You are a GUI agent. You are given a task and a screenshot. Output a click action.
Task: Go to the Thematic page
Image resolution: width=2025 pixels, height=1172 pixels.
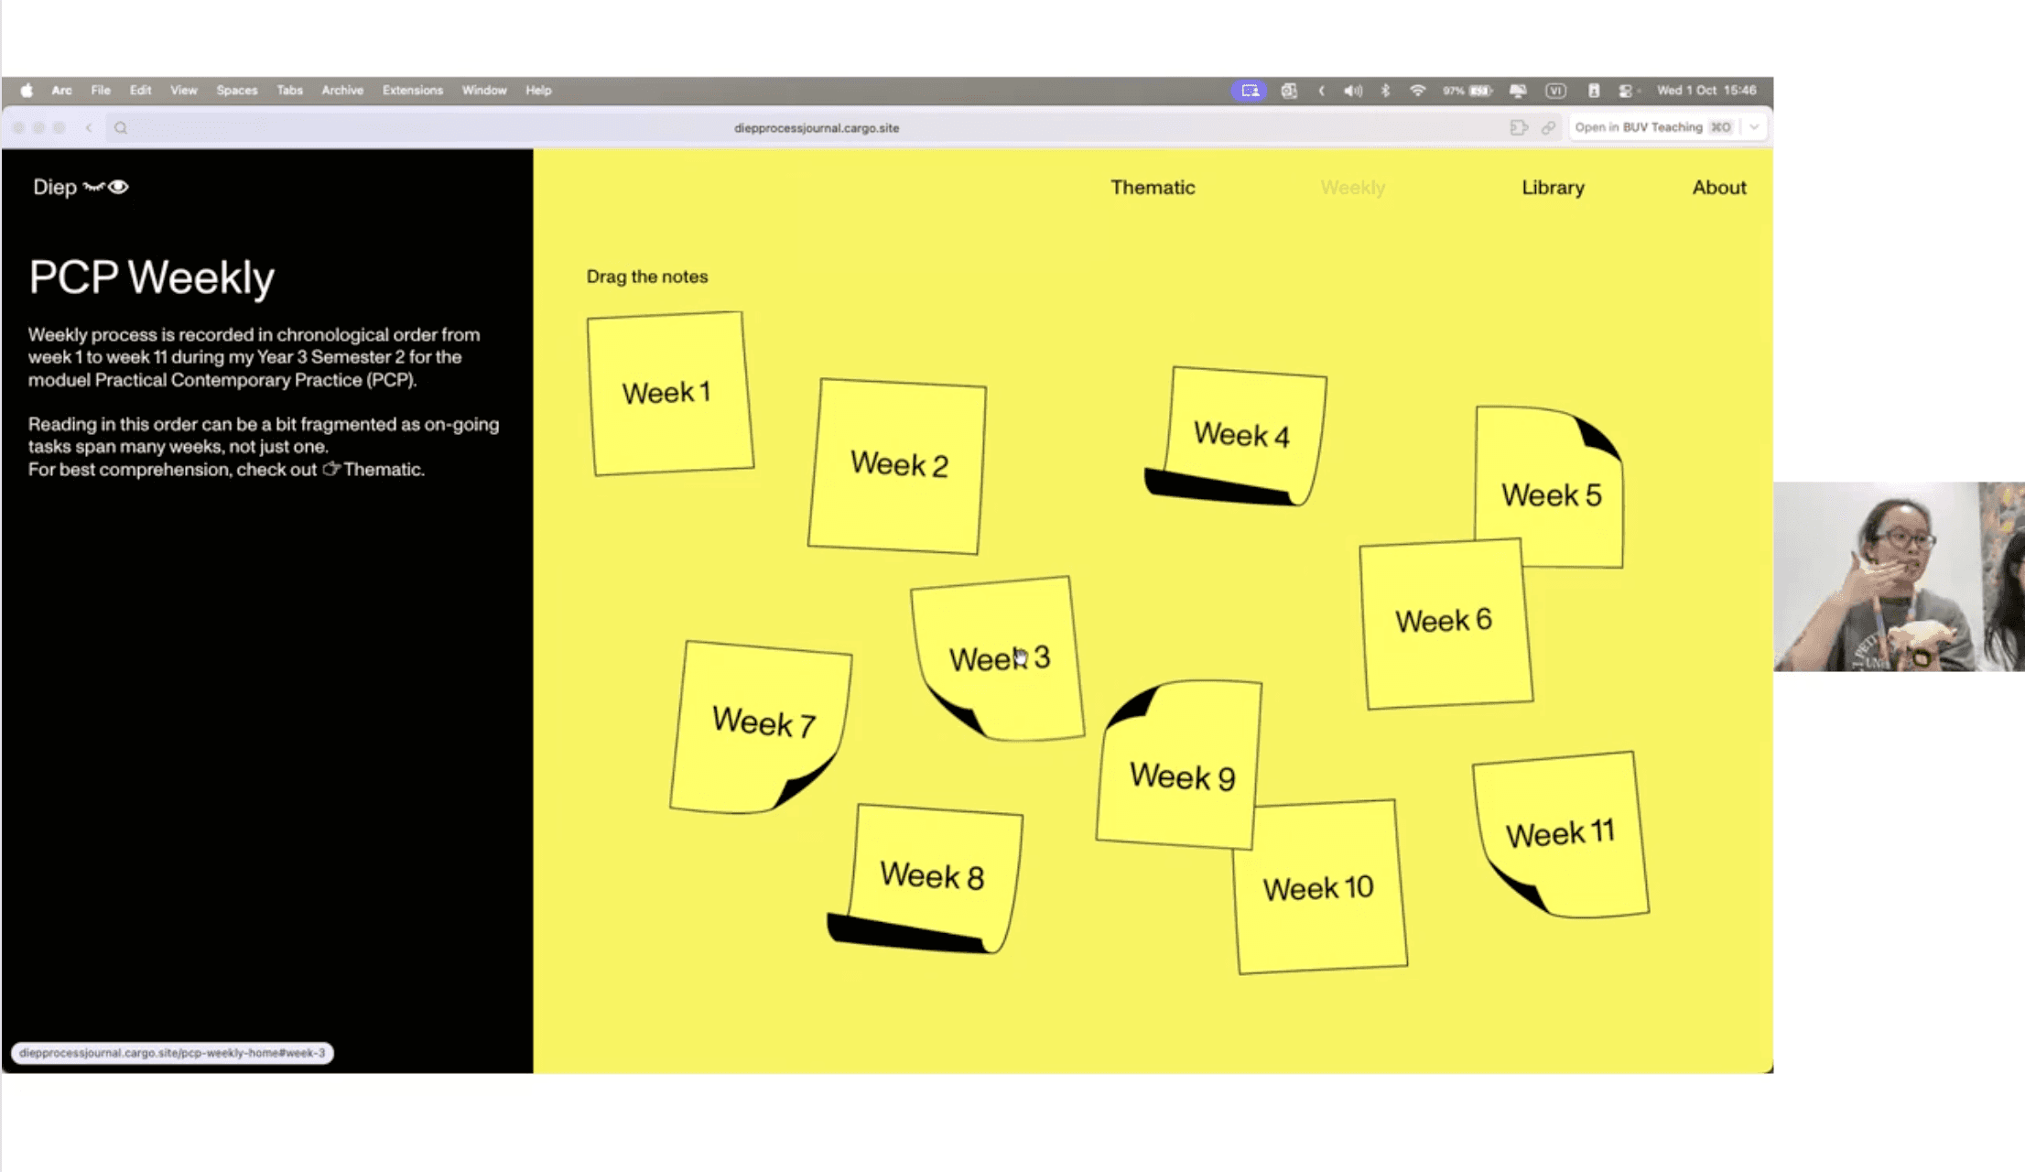point(1153,187)
